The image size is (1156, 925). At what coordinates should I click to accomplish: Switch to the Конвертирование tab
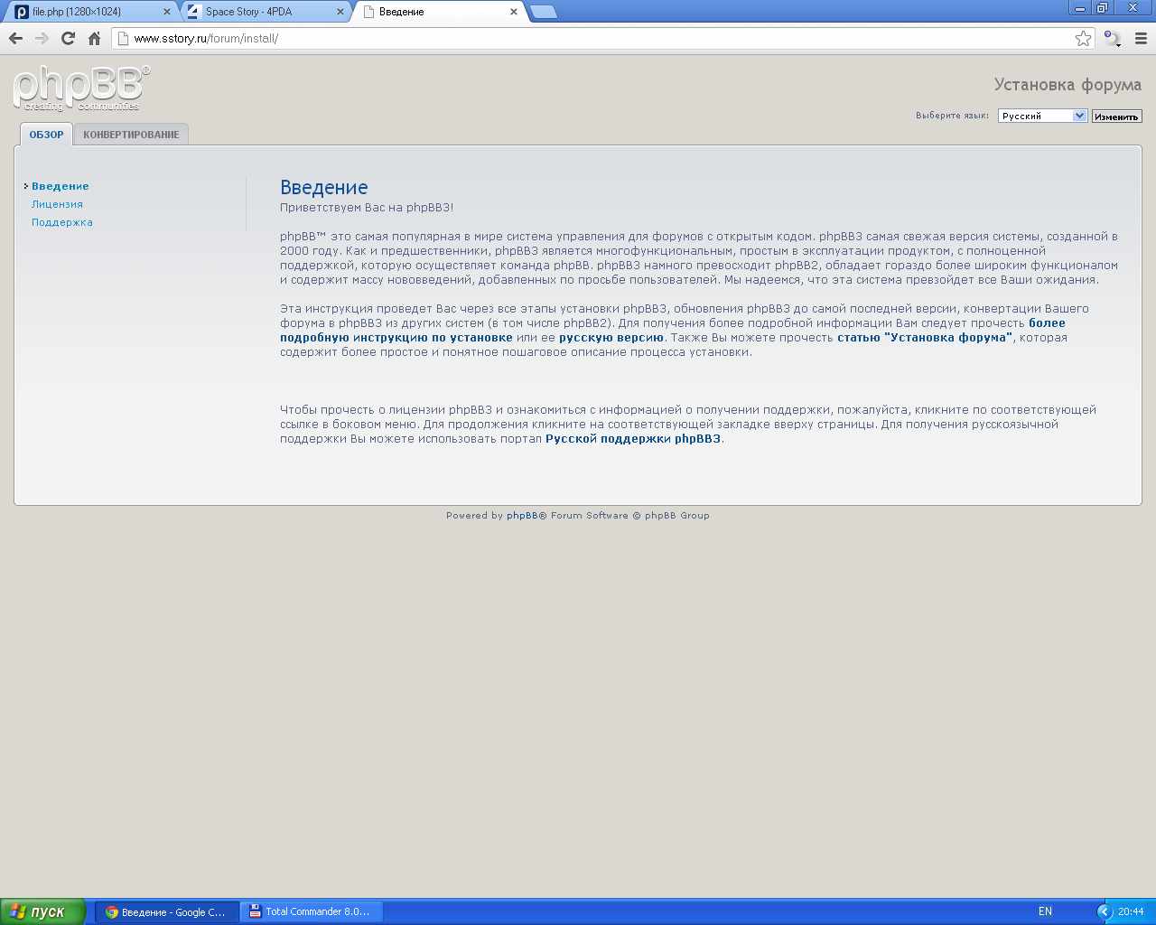click(x=131, y=135)
